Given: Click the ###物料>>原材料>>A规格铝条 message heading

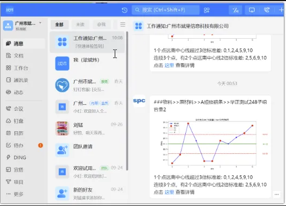Looking at the screenshot, I should coord(210,105).
